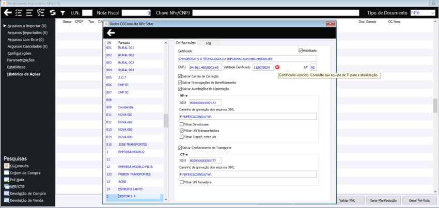Click the Nota Fiscal input field
The width and height of the screenshot is (439, 208).
click(136, 13)
